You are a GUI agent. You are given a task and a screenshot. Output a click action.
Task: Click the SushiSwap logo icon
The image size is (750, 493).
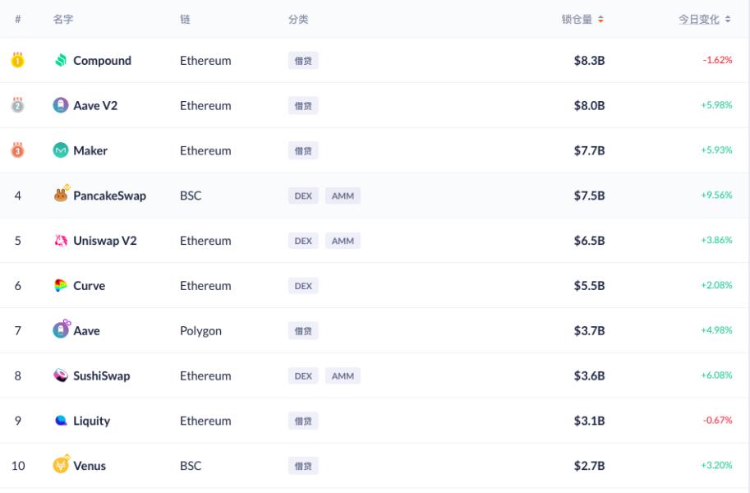pyautogui.click(x=61, y=376)
